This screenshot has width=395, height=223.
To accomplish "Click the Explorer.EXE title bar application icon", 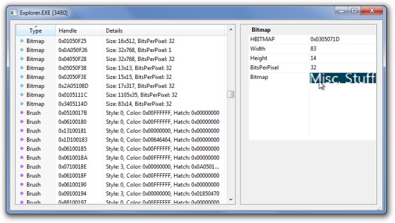I will click(14, 13).
